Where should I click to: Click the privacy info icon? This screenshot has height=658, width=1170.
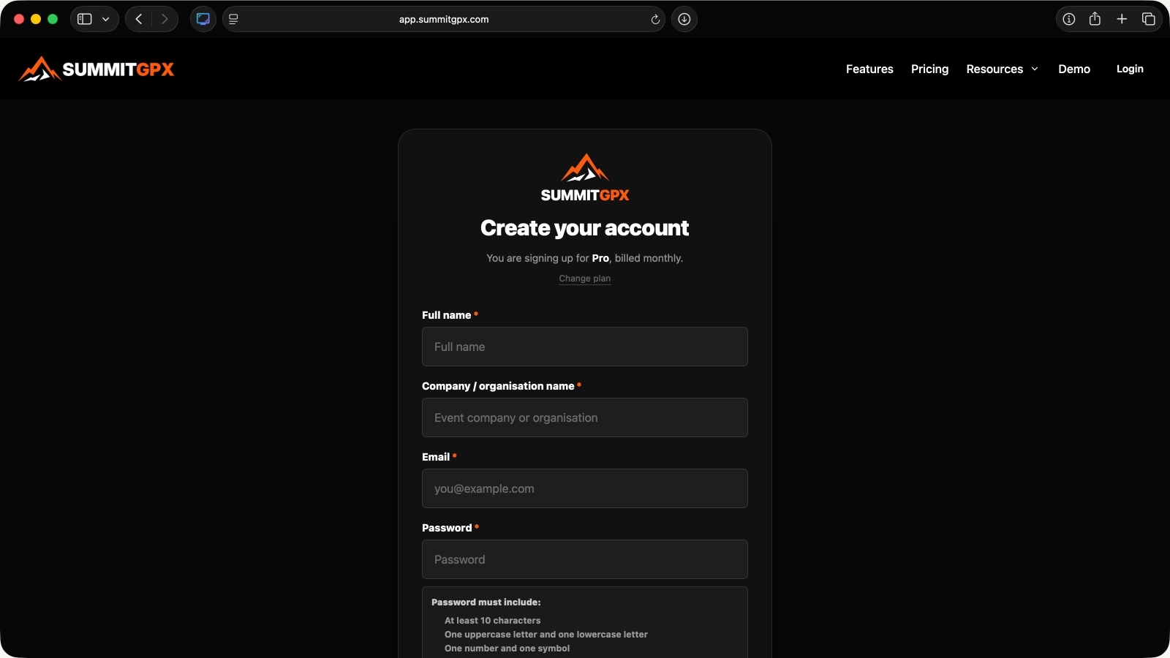pyautogui.click(x=1069, y=19)
